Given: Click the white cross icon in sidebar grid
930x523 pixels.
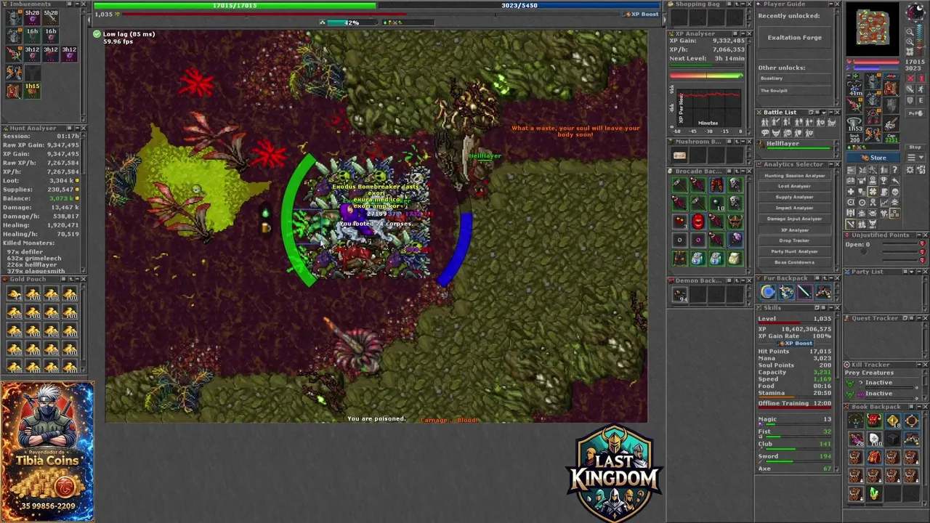Looking at the screenshot, I should click(x=851, y=192).
